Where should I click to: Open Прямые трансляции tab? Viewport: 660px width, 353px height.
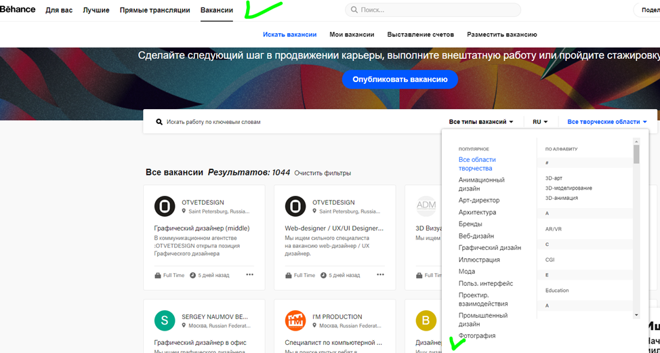[155, 10]
